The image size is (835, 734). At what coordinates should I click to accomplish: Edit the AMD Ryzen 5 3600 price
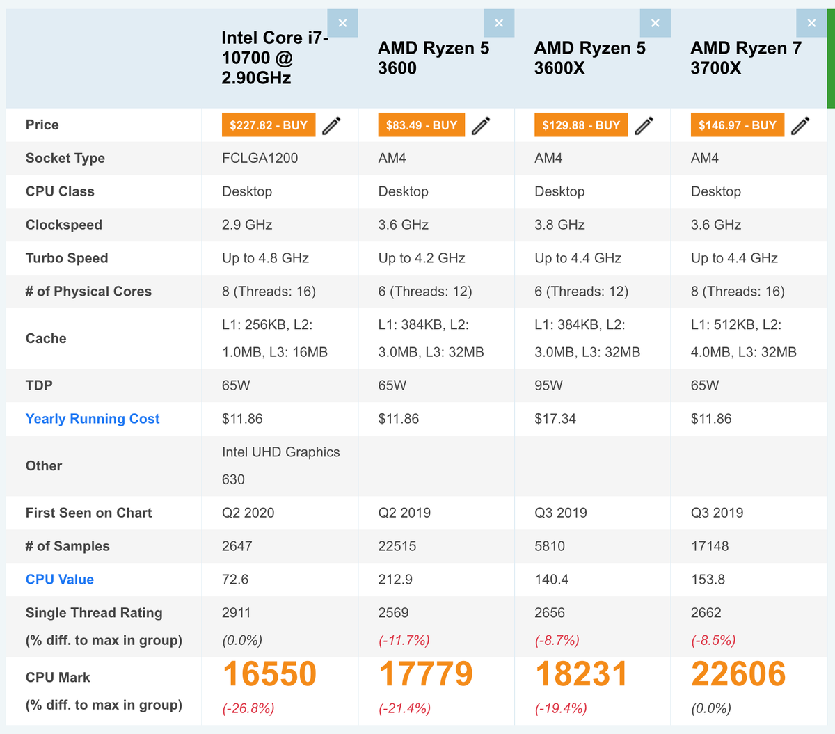(x=482, y=125)
